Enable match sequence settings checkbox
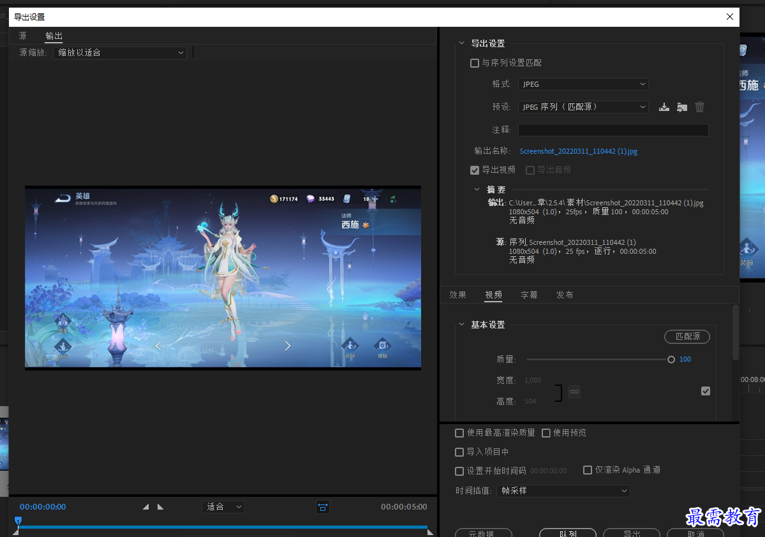This screenshot has height=537, width=765. (x=474, y=63)
